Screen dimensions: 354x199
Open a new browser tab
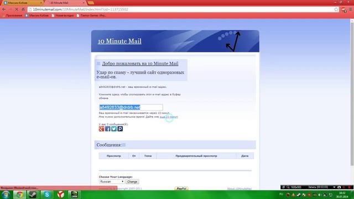click(x=91, y=3)
